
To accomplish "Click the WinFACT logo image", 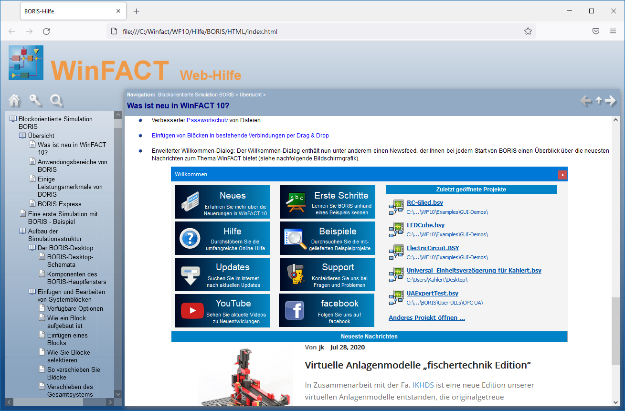I will pos(26,63).
